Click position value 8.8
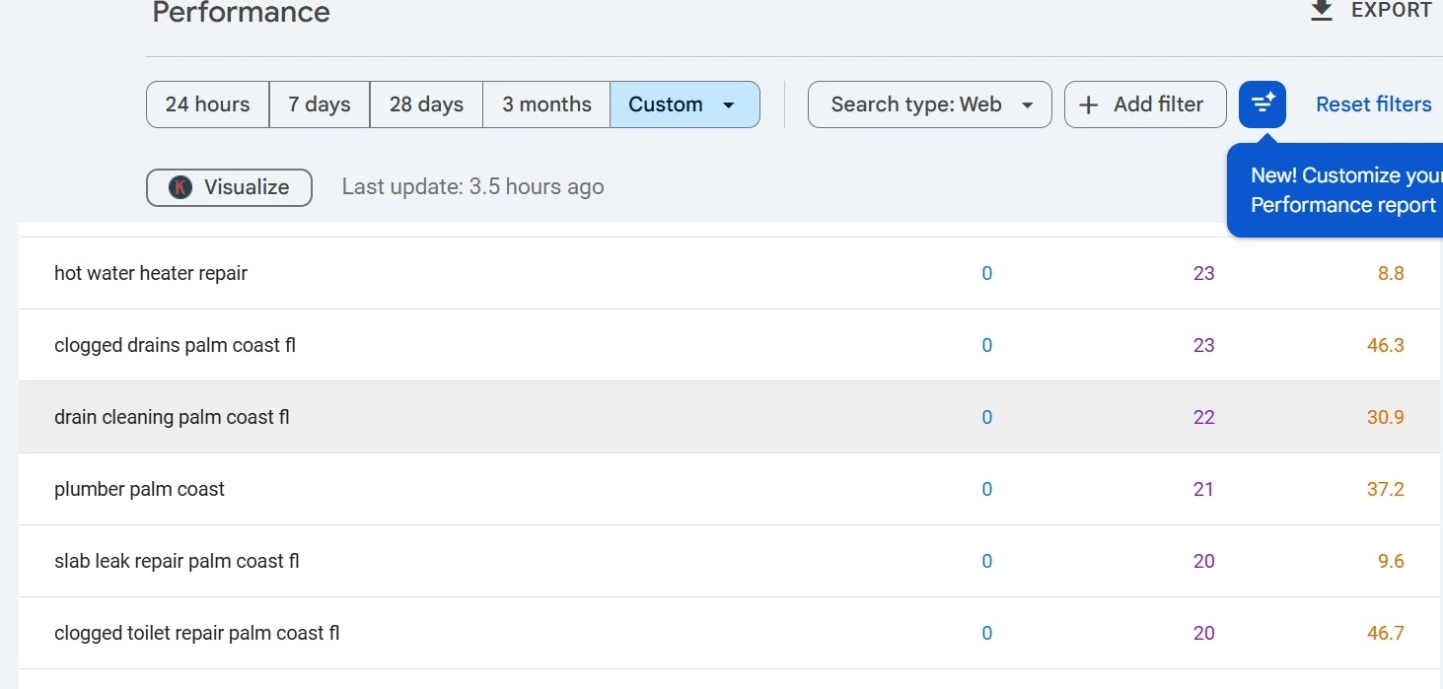 1391,273
